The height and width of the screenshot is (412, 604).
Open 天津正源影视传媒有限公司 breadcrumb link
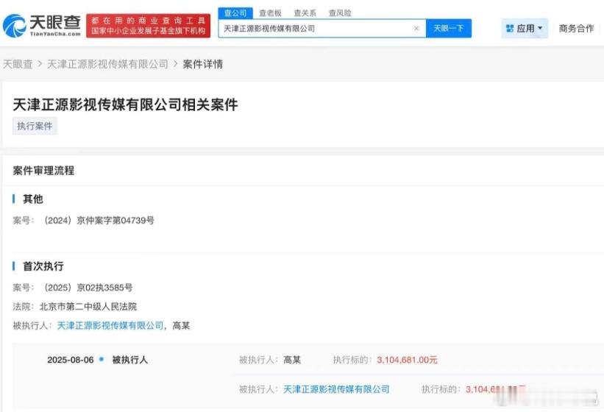(107, 64)
